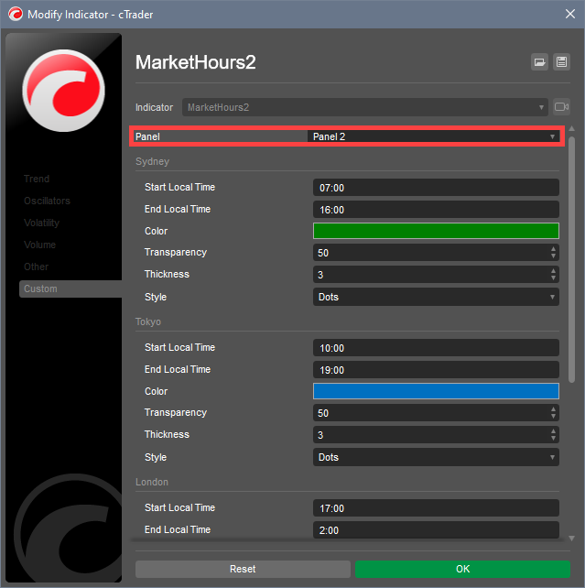Click the cTrader logo in the title bar

pyautogui.click(x=16, y=15)
